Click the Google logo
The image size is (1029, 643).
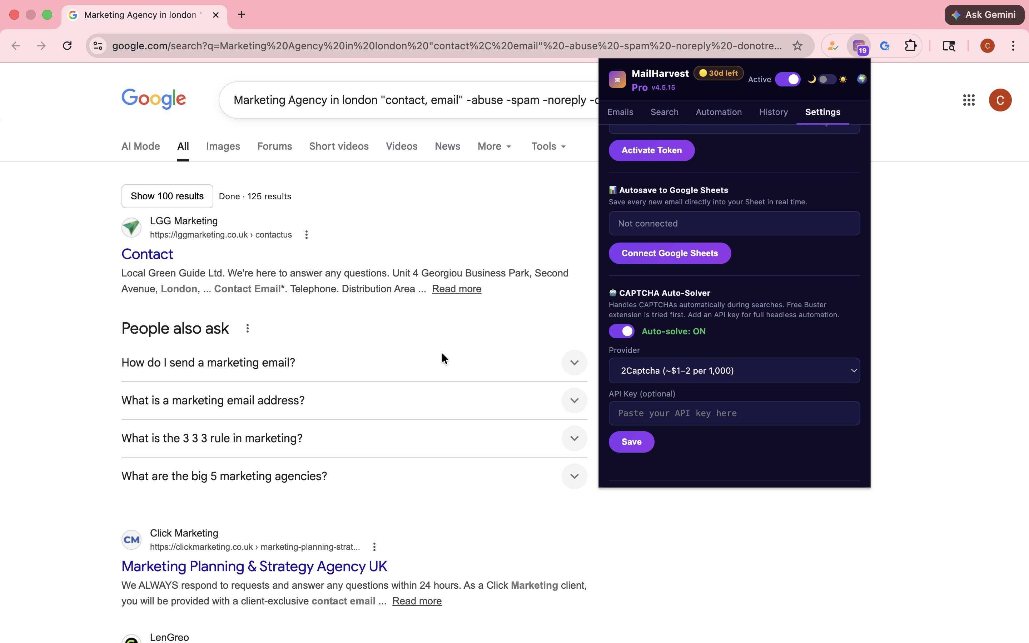click(x=154, y=99)
